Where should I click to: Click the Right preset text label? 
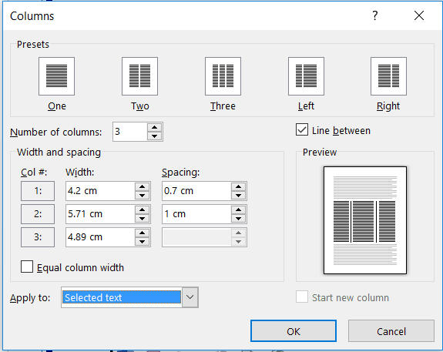point(388,106)
